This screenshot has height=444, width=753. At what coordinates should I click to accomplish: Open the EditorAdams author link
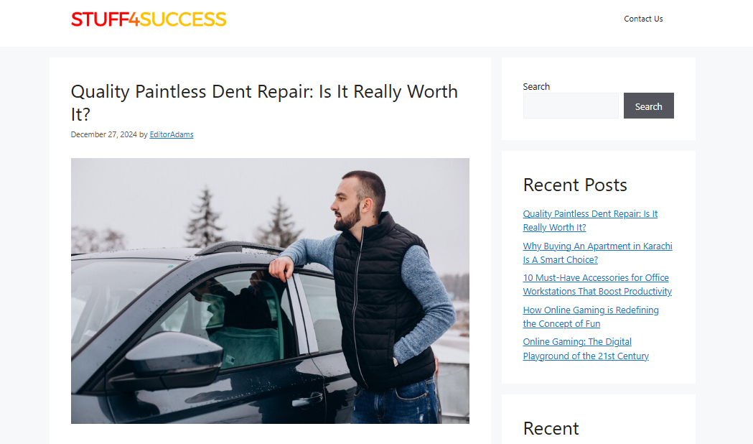172,134
